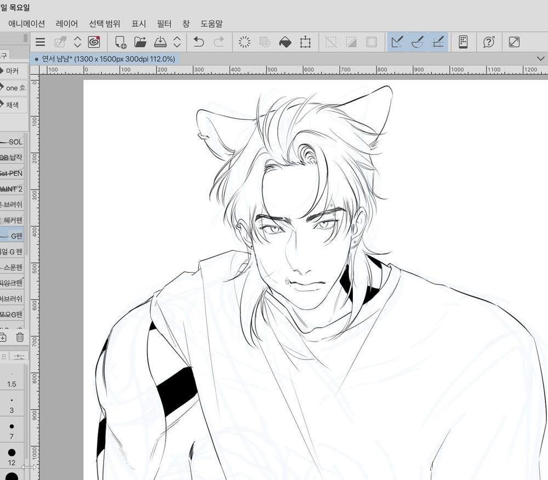This screenshot has height=480, width=548.
Task: Choose the 피잉크펜 sub tool
Action: point(12,283)
